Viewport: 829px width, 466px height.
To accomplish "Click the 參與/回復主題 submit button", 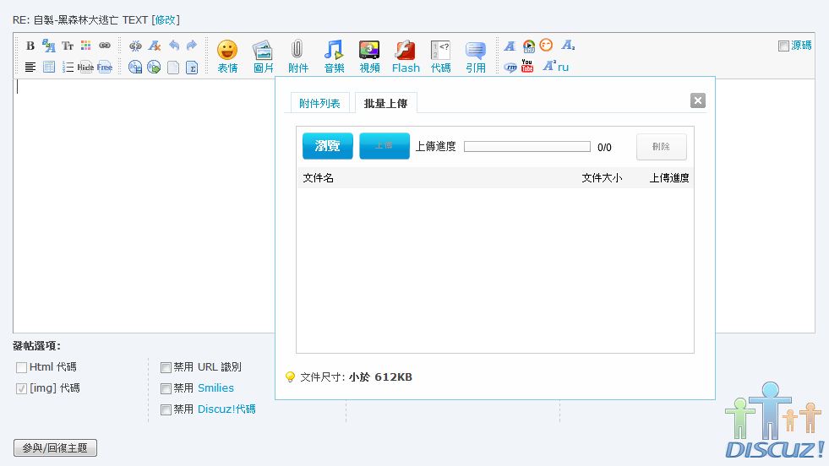I will coord(56,448).
